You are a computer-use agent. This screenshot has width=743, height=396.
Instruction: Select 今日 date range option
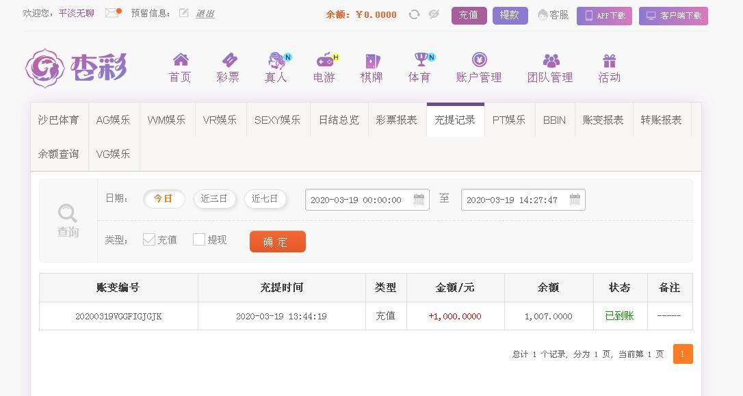164,198
